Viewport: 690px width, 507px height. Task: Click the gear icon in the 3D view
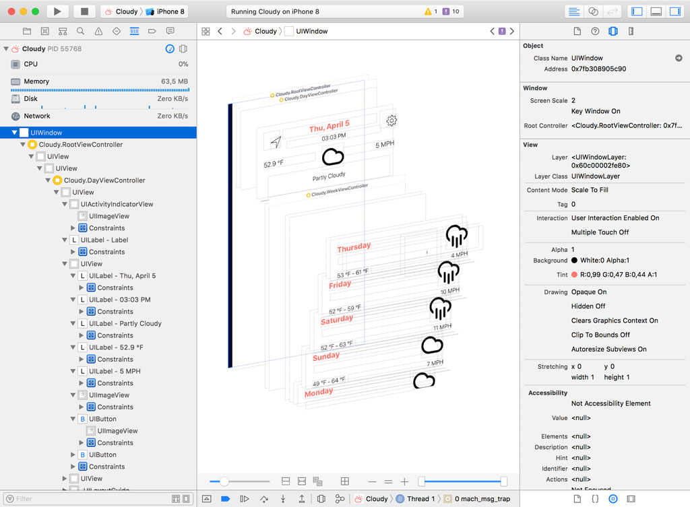click(x=391, y=121)
